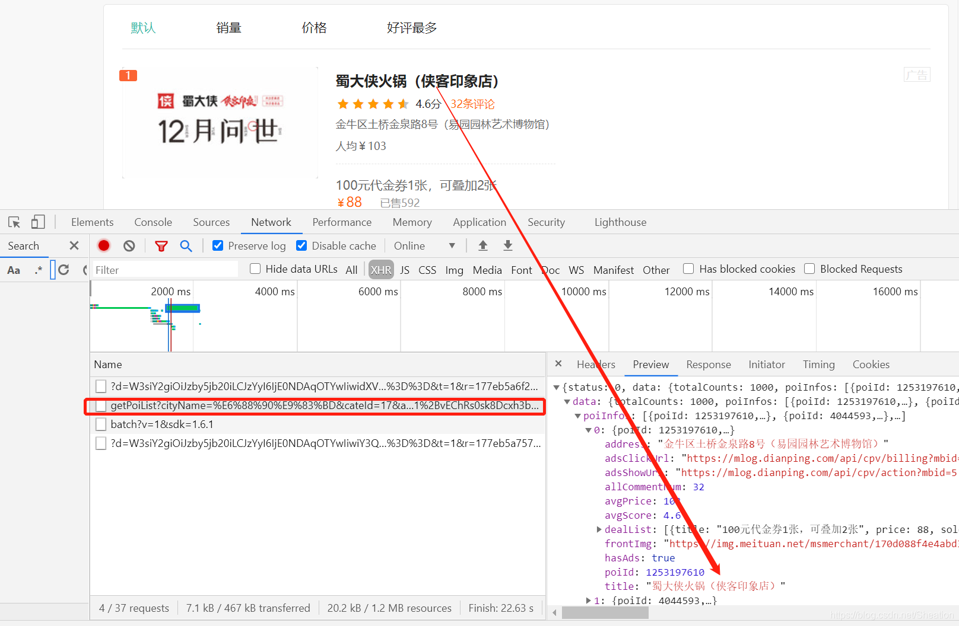Collapse the data JSON node
Screen dimensions: 959x626
pos(567,401)
